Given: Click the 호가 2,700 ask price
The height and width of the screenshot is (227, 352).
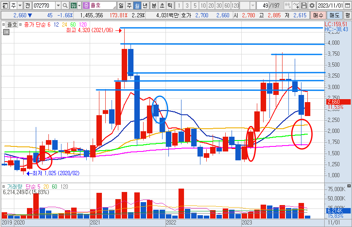Looking at the screenshot, I should point(202,15).
